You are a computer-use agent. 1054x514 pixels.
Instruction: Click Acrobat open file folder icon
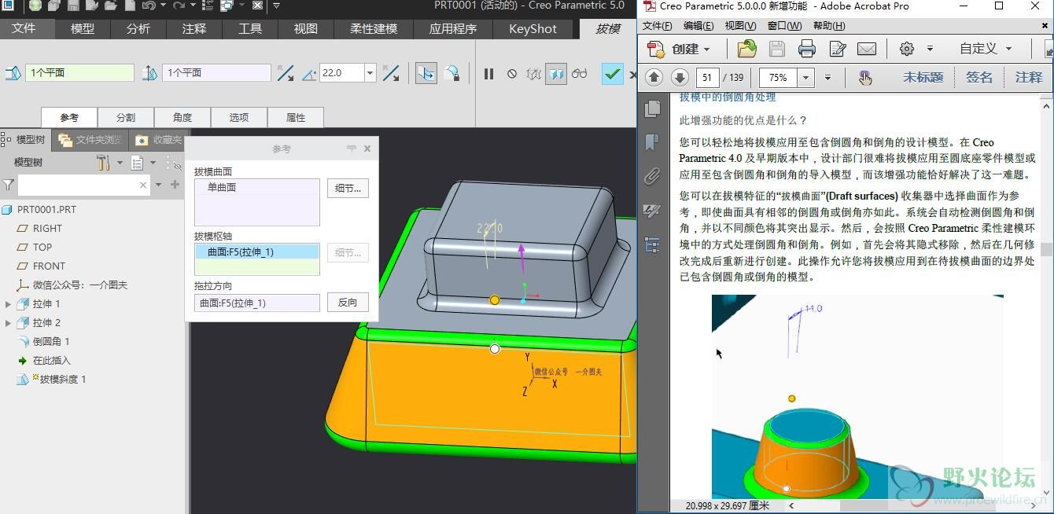click(746, 49)
